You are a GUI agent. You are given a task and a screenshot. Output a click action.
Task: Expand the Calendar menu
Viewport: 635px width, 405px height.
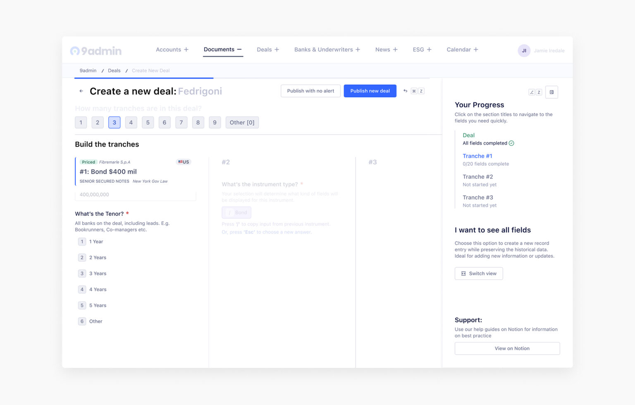(x=462, y=50)
